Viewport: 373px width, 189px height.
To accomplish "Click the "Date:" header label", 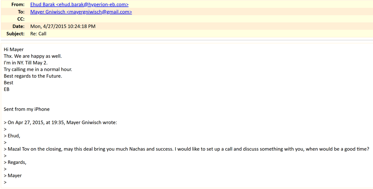I will pyautogui.click(x=18, y=26).
